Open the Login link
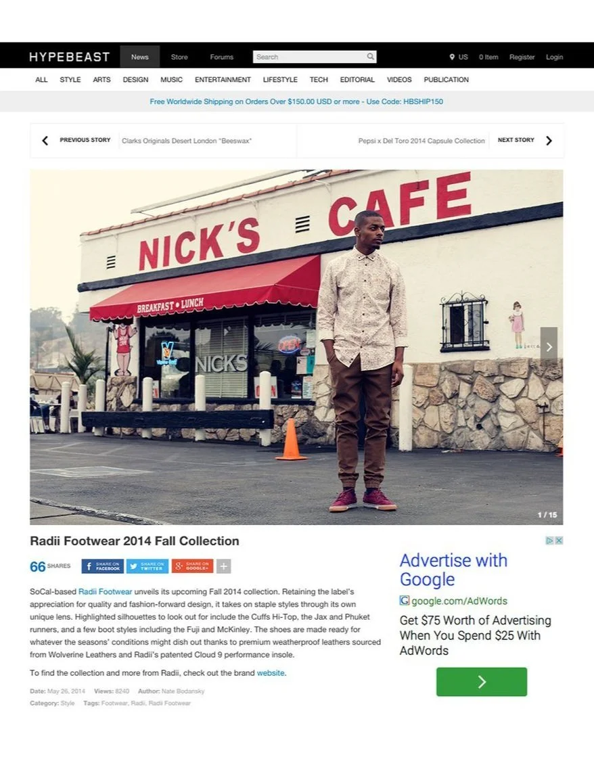 [554, 57]
